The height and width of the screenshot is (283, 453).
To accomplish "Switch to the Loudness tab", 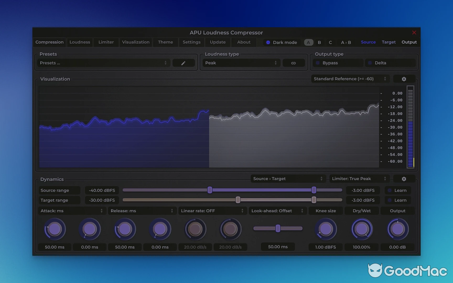I will (80, 42).
